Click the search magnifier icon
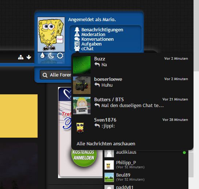 [45, 75]
